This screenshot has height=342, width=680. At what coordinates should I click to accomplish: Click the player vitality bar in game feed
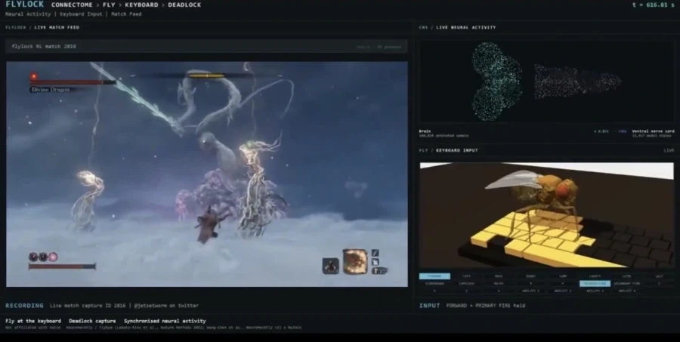pyautogui.click(x=62, y=267)
